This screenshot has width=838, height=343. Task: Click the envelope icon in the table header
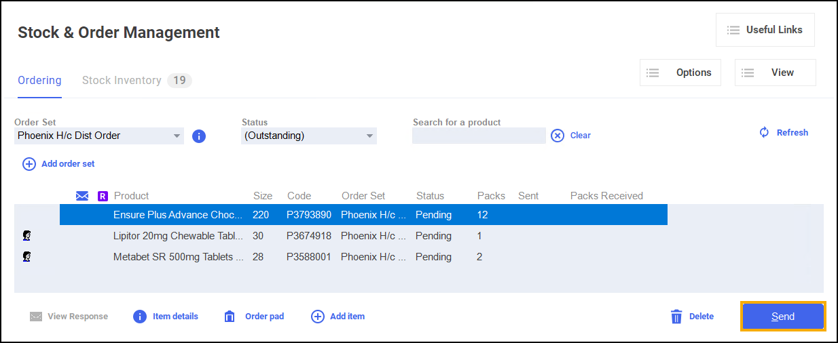click(x=82, y=196)
